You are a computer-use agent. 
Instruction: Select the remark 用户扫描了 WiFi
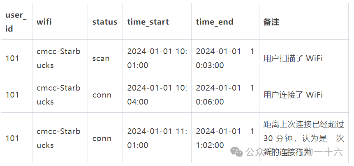tap(293, 58)
